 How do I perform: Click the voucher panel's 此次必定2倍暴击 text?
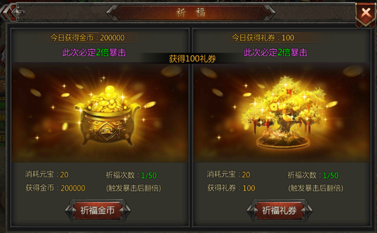tap(276, 52)
